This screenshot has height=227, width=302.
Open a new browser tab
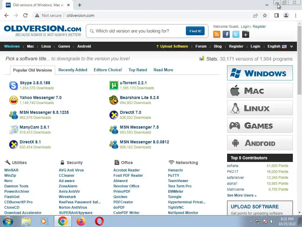coord(80,5)
